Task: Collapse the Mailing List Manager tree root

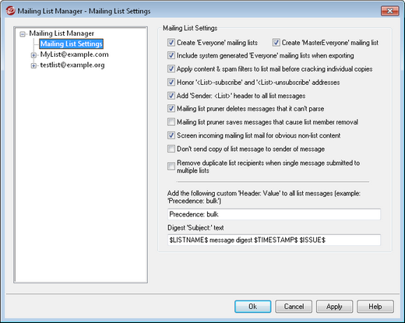Action: 23,34
